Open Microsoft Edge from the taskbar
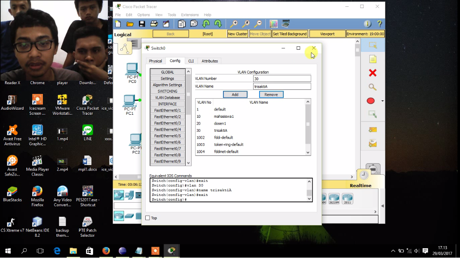 point(57,251)
